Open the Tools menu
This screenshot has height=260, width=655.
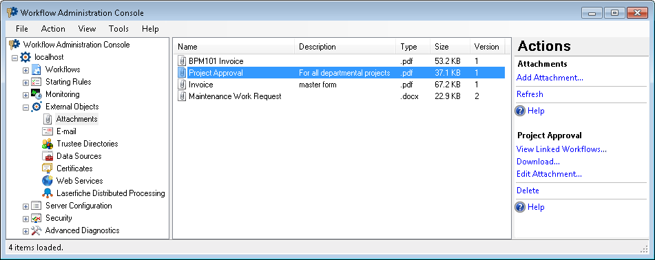pos(118,29)
